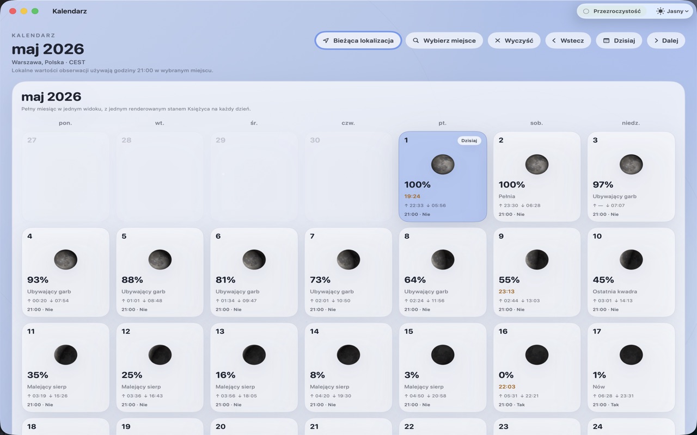Click the Wyczyść button label
This screenshot has width=697, height=435.
click(519, 41)
